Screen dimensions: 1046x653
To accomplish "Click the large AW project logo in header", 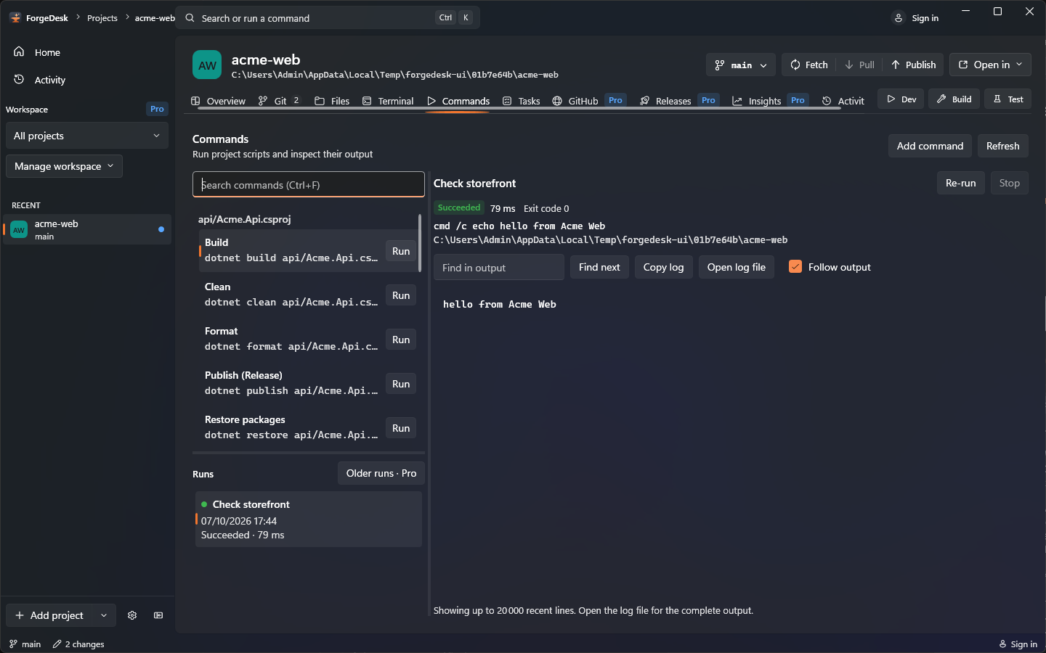I will [x=207, y=65].
